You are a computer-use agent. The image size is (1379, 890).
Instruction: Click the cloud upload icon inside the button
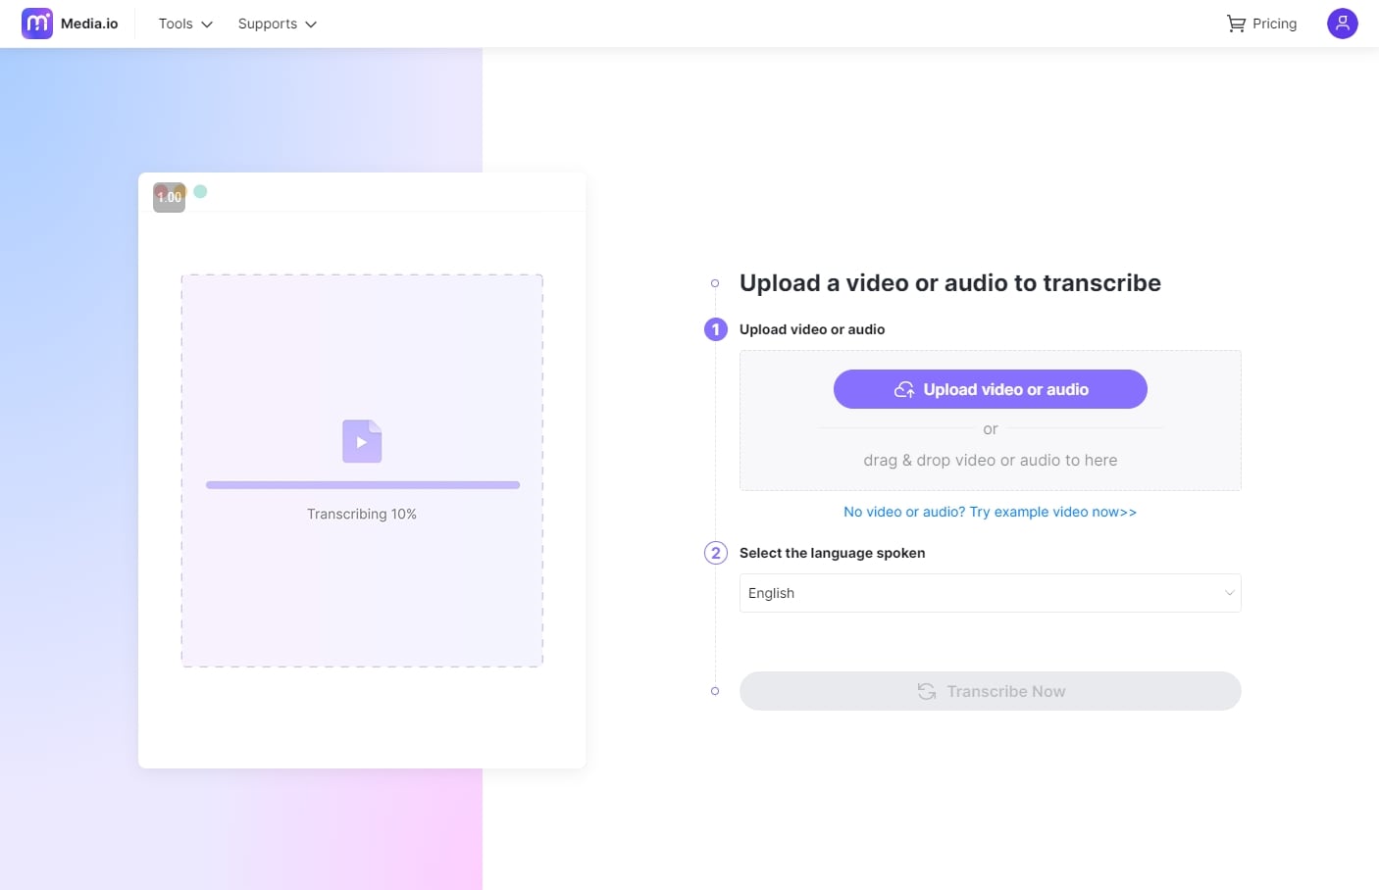point(904,388)
